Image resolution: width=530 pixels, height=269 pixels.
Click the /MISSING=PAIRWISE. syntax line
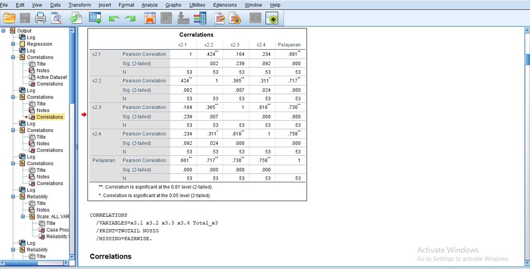pos(124,239)
